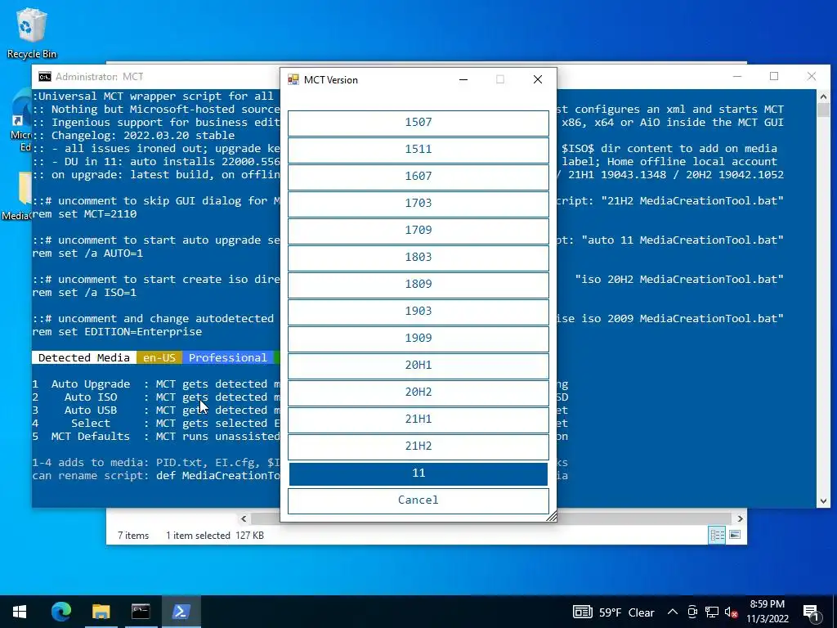Open File Explorer from the taskbar

coord(101,612)
